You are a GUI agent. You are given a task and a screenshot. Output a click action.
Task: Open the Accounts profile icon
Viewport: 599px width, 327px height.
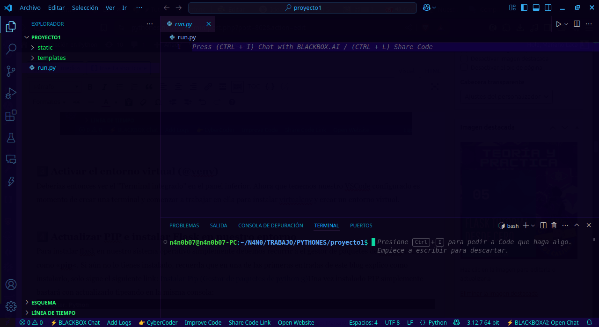11,284
